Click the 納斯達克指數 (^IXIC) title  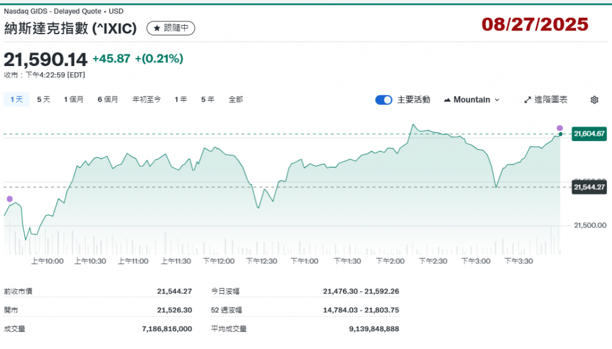pos(72,28)
